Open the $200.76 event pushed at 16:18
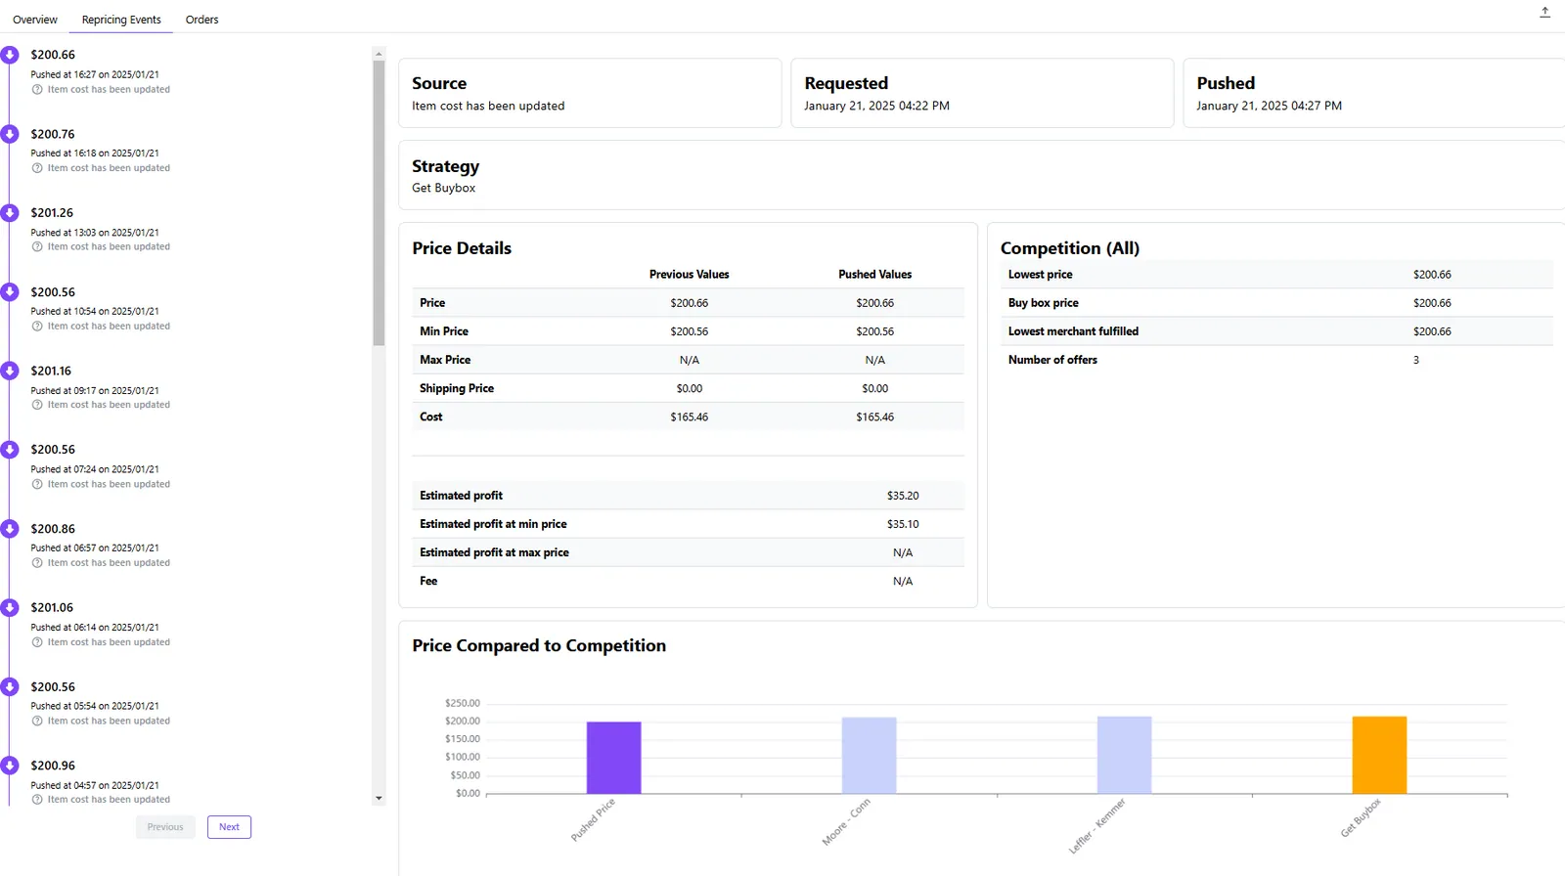This screenshot has width=1565, height=876. click(x=53, y=134)
